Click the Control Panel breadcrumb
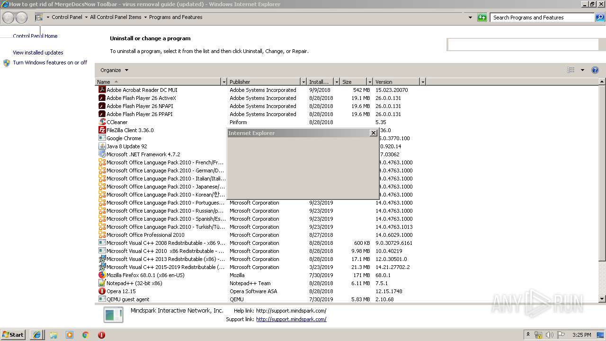This screenshot has width=606, height=341. coord(67,17)
